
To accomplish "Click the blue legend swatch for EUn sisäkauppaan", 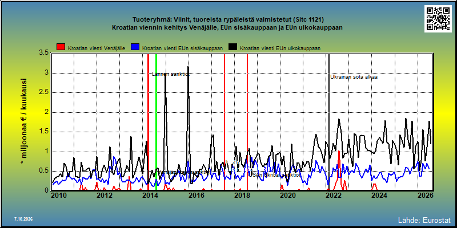I will [x=135, y=47].
